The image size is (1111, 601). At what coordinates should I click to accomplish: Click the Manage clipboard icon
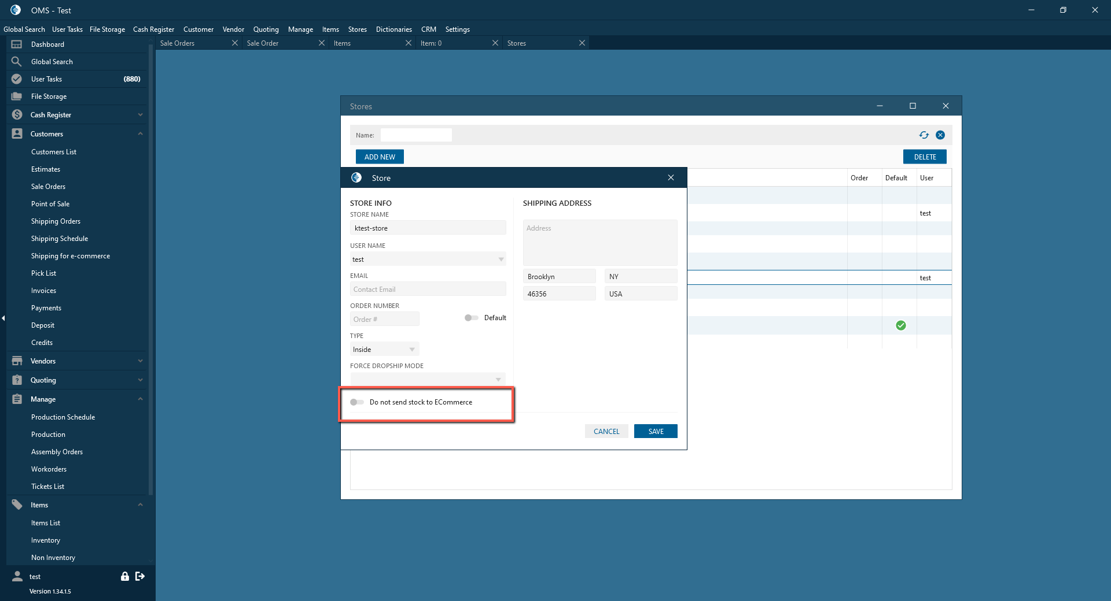[17, 399]
